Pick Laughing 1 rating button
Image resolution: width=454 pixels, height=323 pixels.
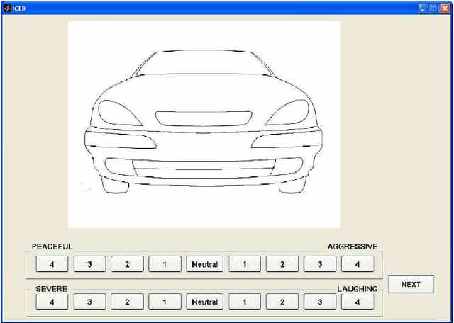coord(245,302)
